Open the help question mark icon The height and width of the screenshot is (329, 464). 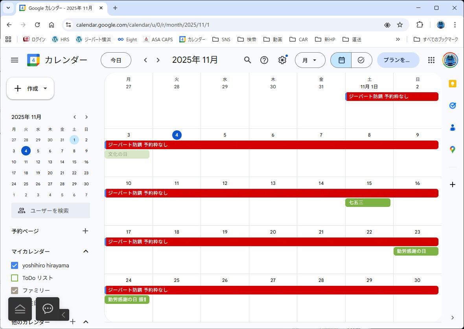264,60
